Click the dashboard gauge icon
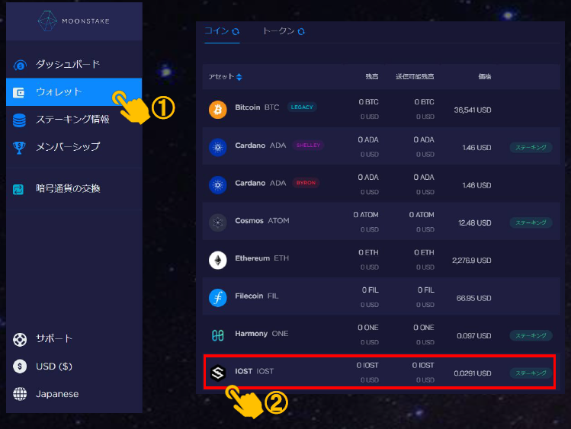Screen dimensions: 571x429 (20, 65)
